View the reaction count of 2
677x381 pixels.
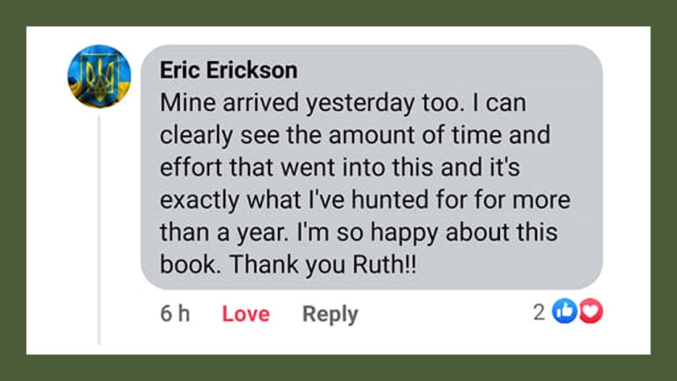coord(539,312)
